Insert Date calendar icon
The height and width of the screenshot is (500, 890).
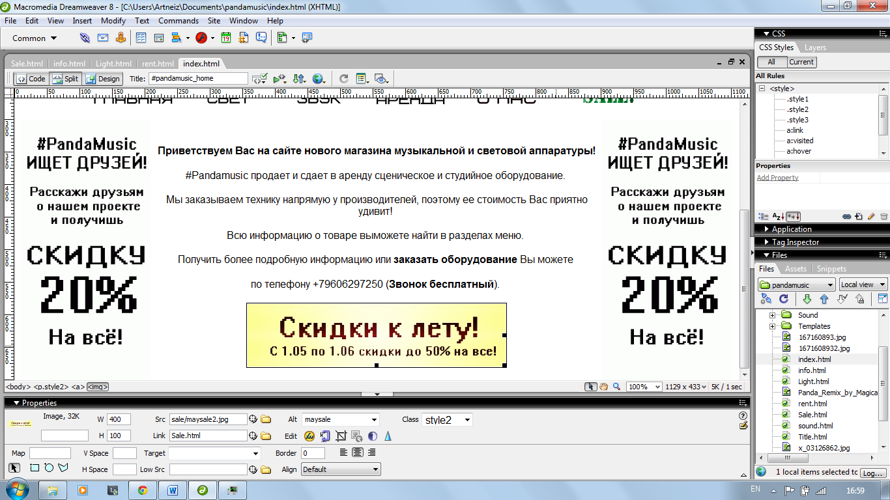point(225,38)
